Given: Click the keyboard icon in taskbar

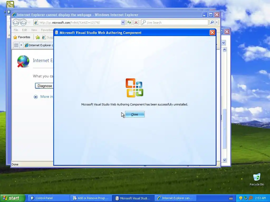Looking at the screenshot, I should pos(231,198).
